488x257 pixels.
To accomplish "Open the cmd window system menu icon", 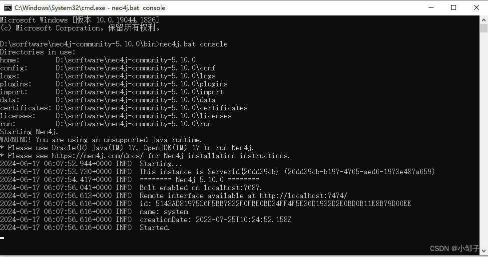I will tap(8, 7).
